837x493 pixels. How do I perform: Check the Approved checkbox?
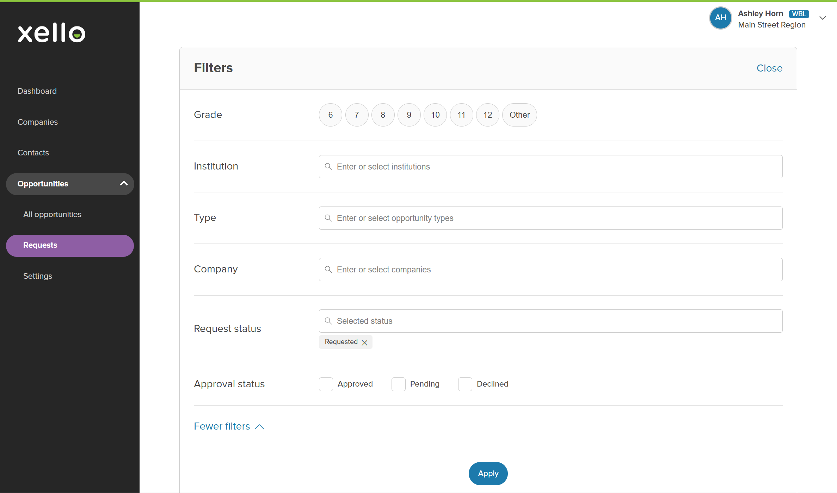(326, 384)
